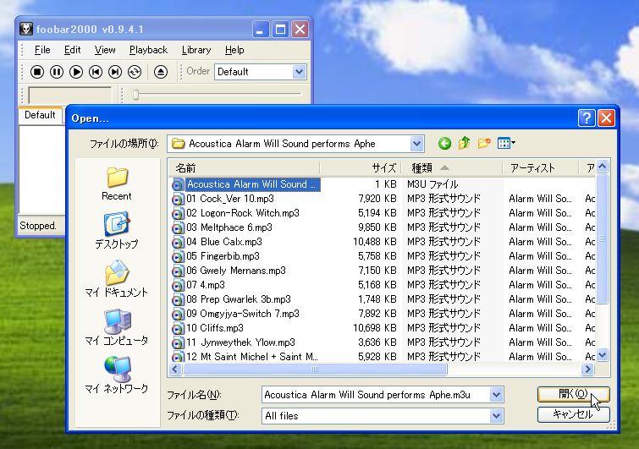Jump to デスクトップ in places bar
The image size is (639, 449).
coord(117,230)
